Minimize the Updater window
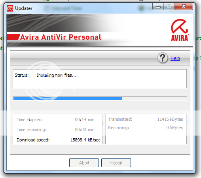The height and width of the screenshot is (178, 201). pos(158,7)
